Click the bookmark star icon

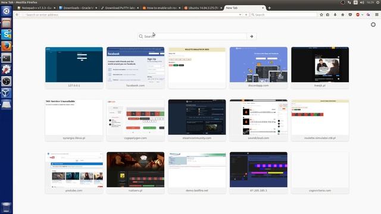(x=321, y=15)
